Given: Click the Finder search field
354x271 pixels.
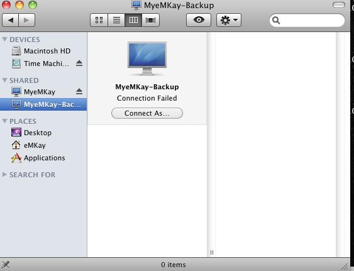Looking at the screenshot, I should tap(307, 20).
